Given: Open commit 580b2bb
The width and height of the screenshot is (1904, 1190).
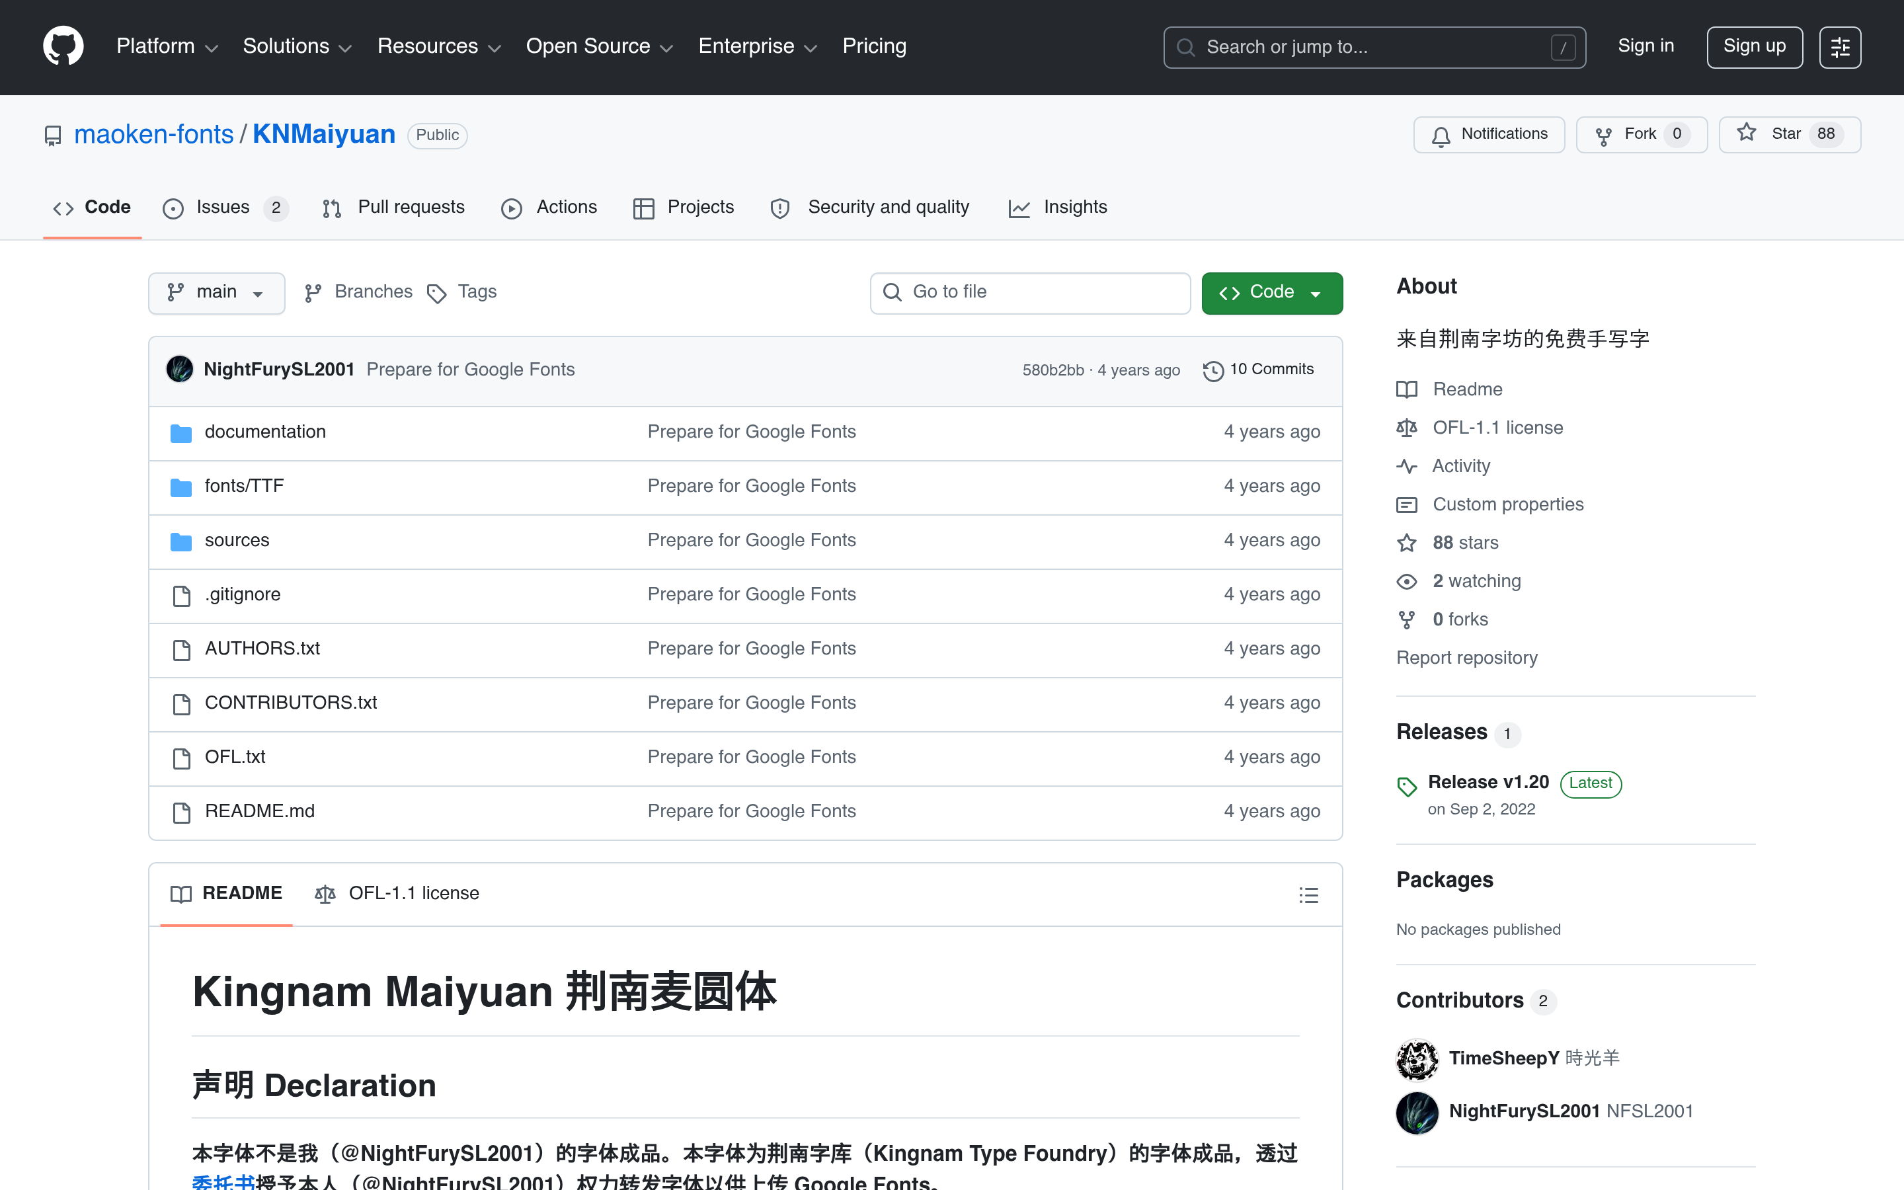Looking at the screenshot, I should pyautogui.click(x=1052, y=371).
